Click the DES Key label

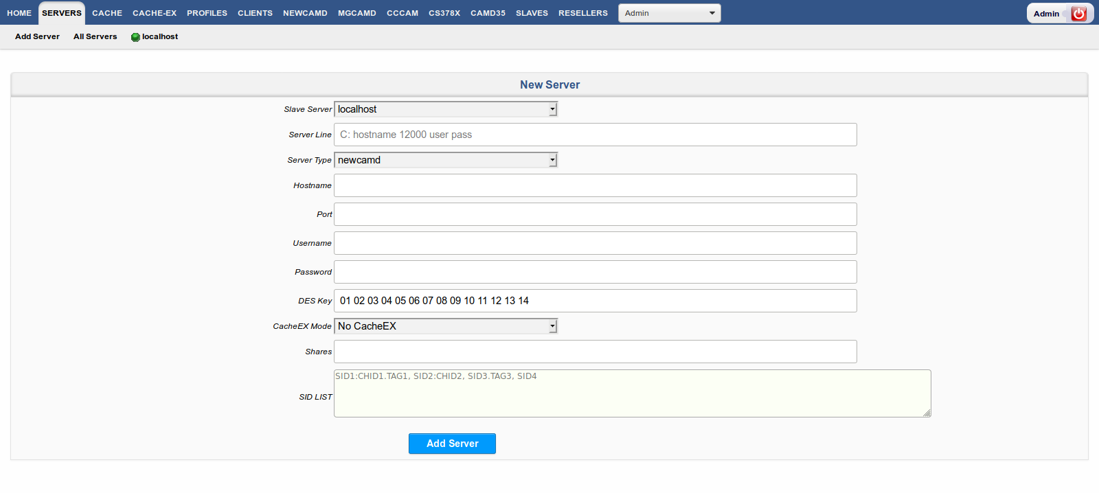(x=315, y=301)
